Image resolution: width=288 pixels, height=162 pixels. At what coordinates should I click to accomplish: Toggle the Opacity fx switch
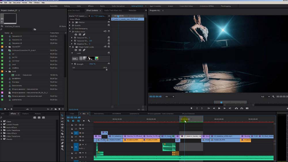point(73,25)
